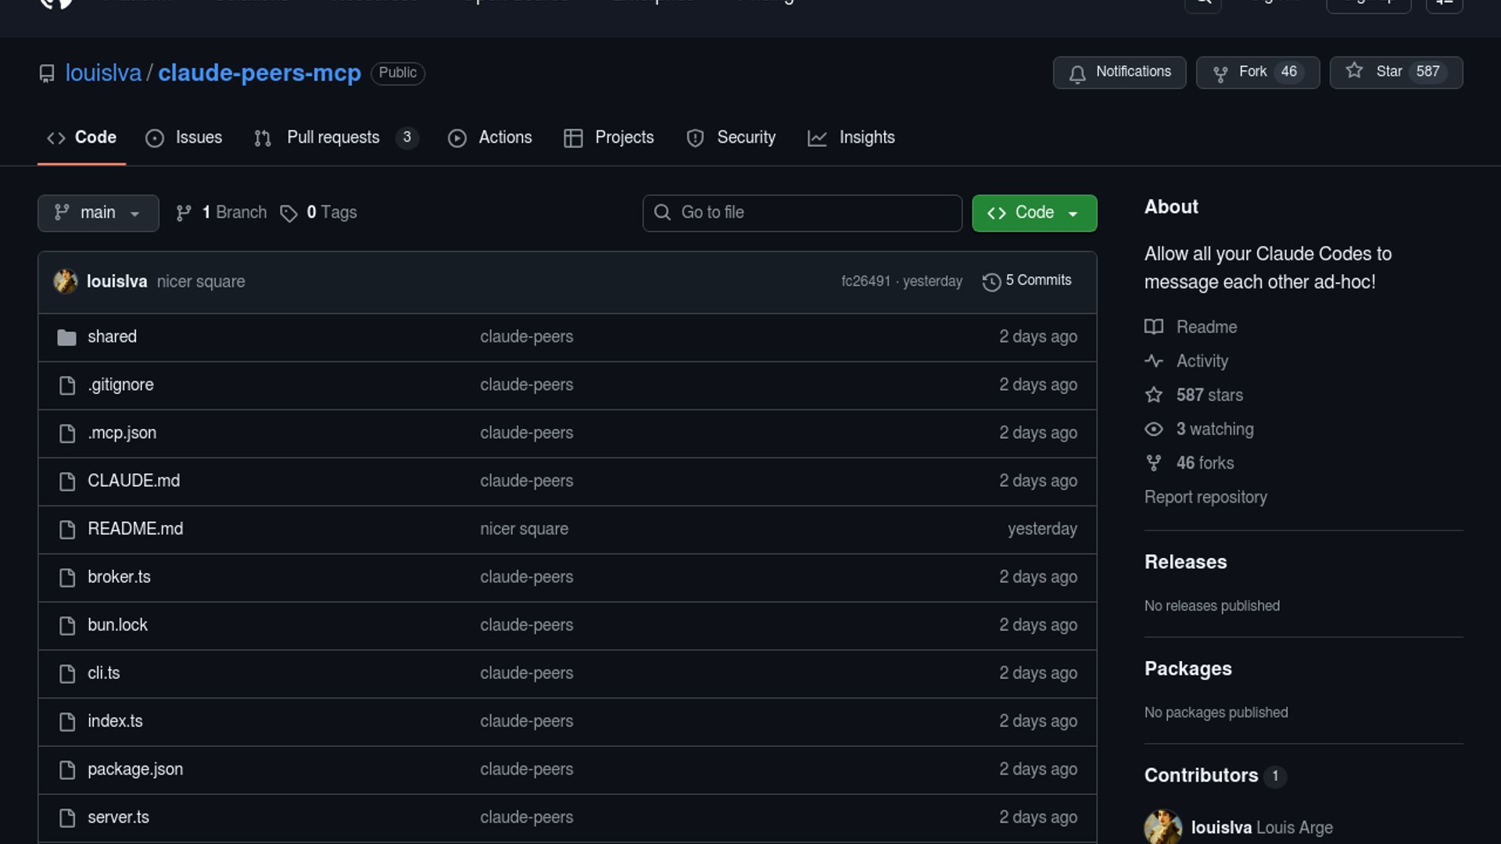This screenshot has width=1501, height=844.
Task: Click the eye icon beside 3 watching
Action: [1154, 429]
